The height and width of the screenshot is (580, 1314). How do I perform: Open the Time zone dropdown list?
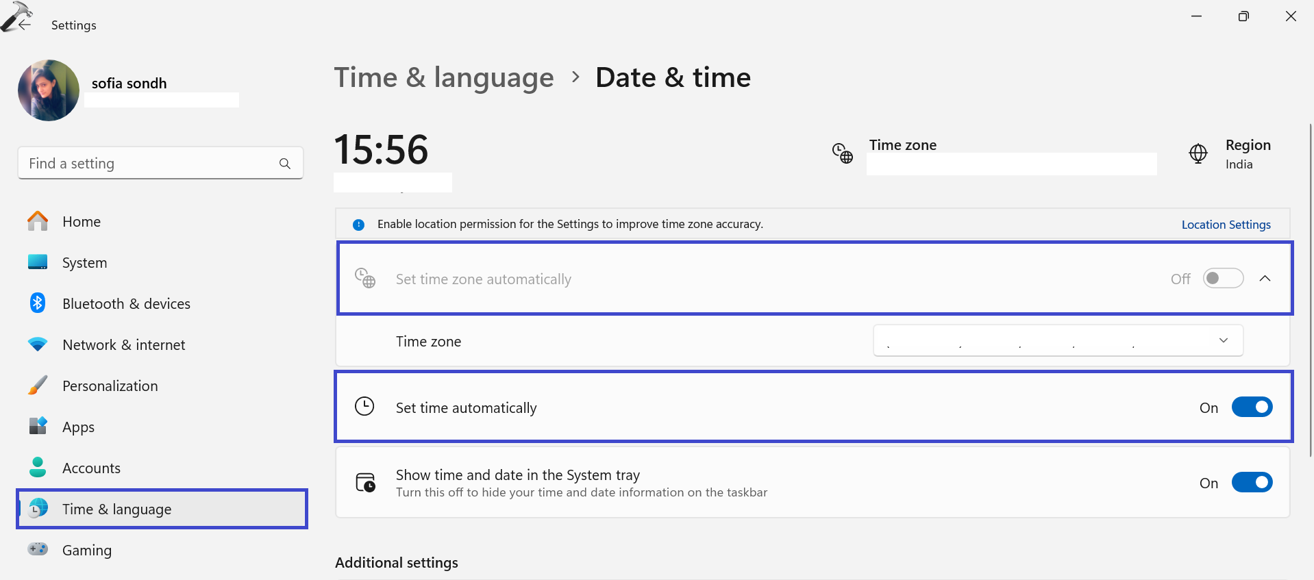[1058, 341]
